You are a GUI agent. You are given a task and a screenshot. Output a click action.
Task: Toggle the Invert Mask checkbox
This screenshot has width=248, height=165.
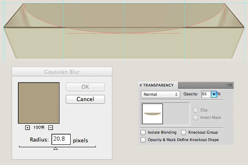click(196, 118)
